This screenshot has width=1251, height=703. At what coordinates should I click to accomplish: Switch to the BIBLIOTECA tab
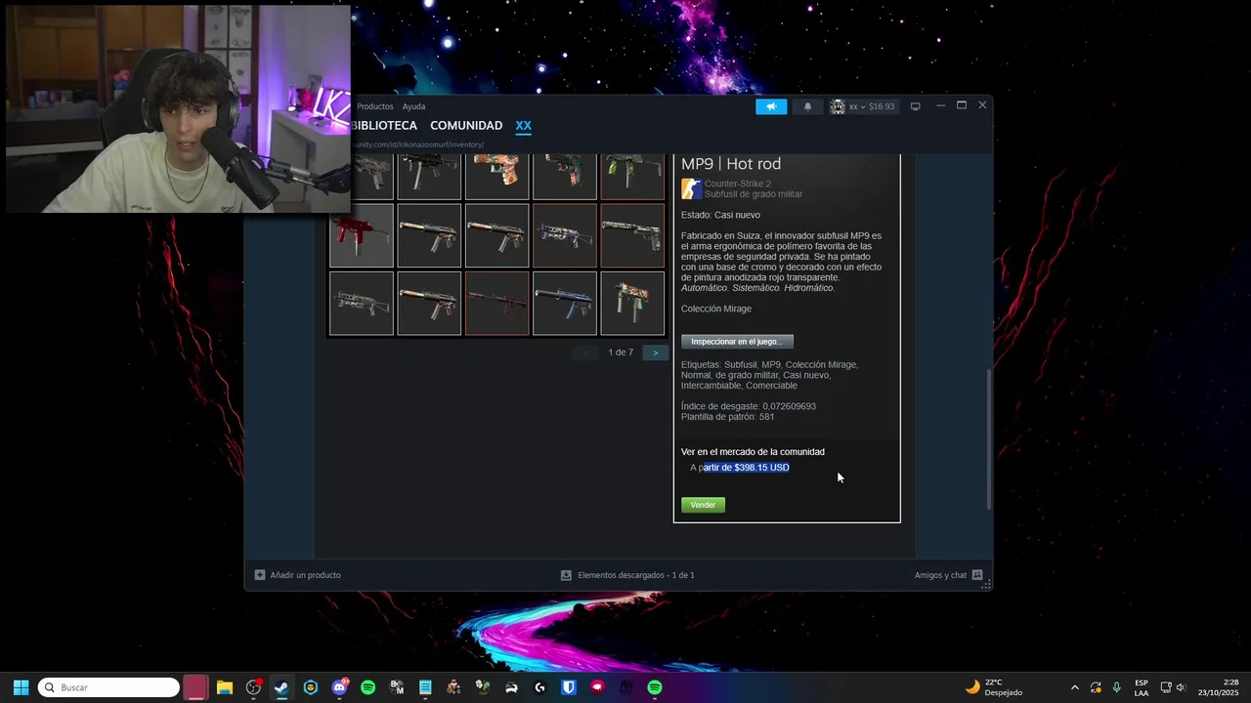pyautogui.click(x=384, y=126)
